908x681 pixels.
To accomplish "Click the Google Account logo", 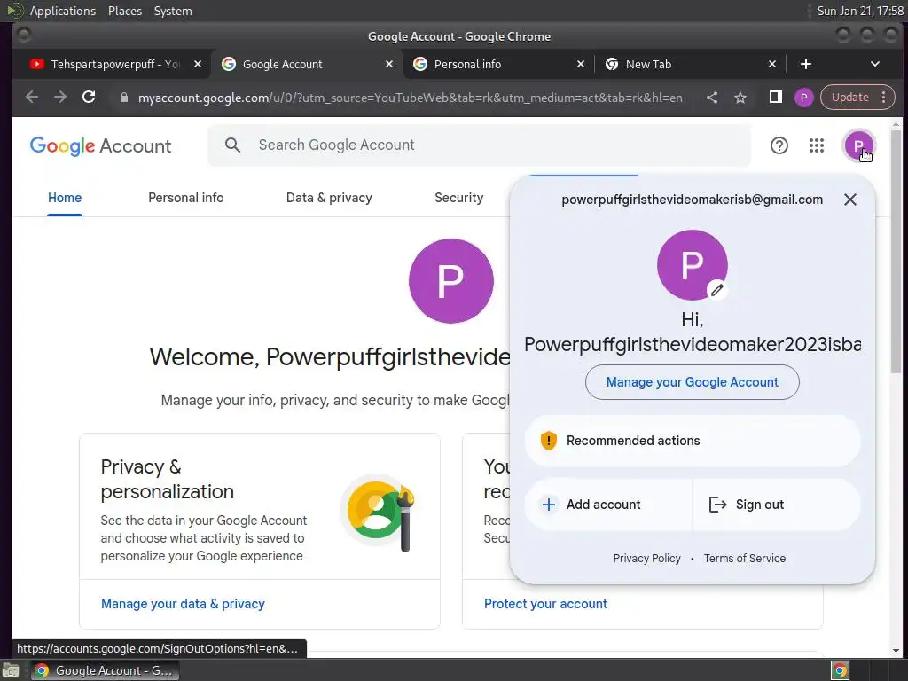I will point(101,146).
